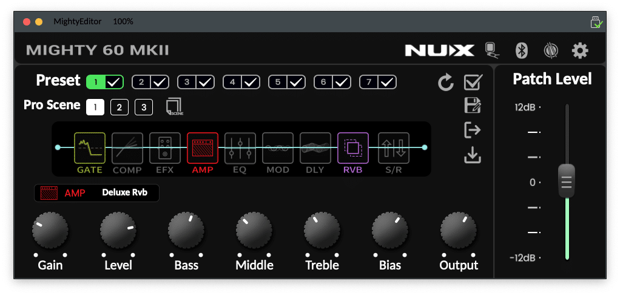Select the EQ block icon
This screenshot has height=295, width=620.
240,148
